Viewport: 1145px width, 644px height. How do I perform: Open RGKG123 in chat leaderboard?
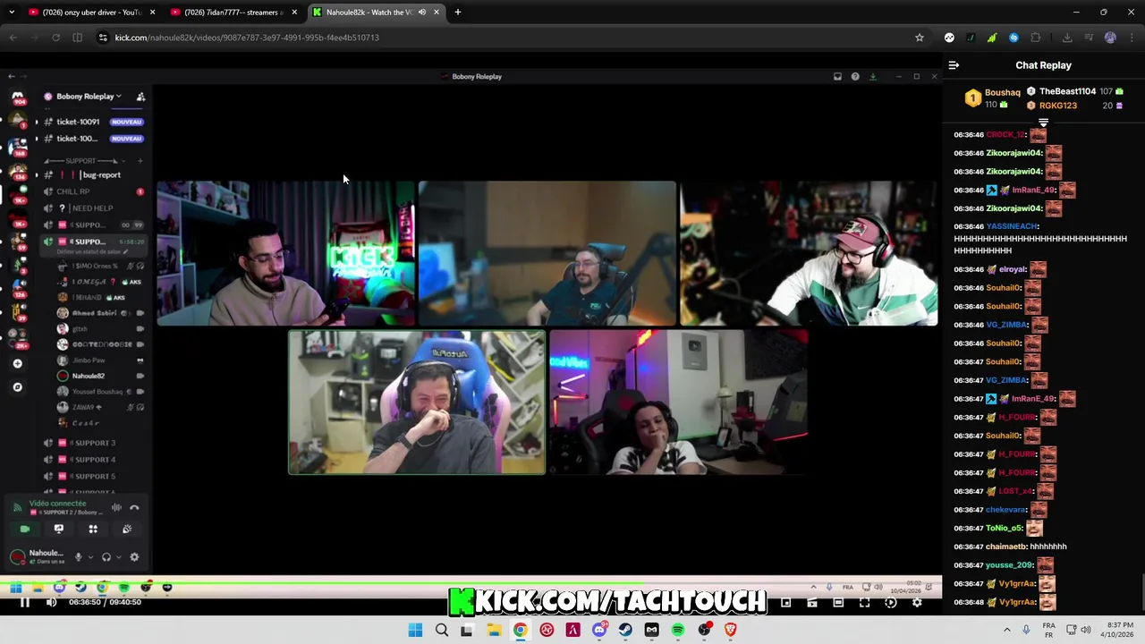point(1058,106)
